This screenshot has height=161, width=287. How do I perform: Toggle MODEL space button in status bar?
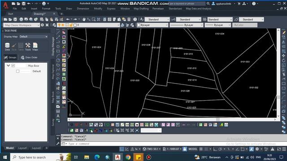coord(193,149)
